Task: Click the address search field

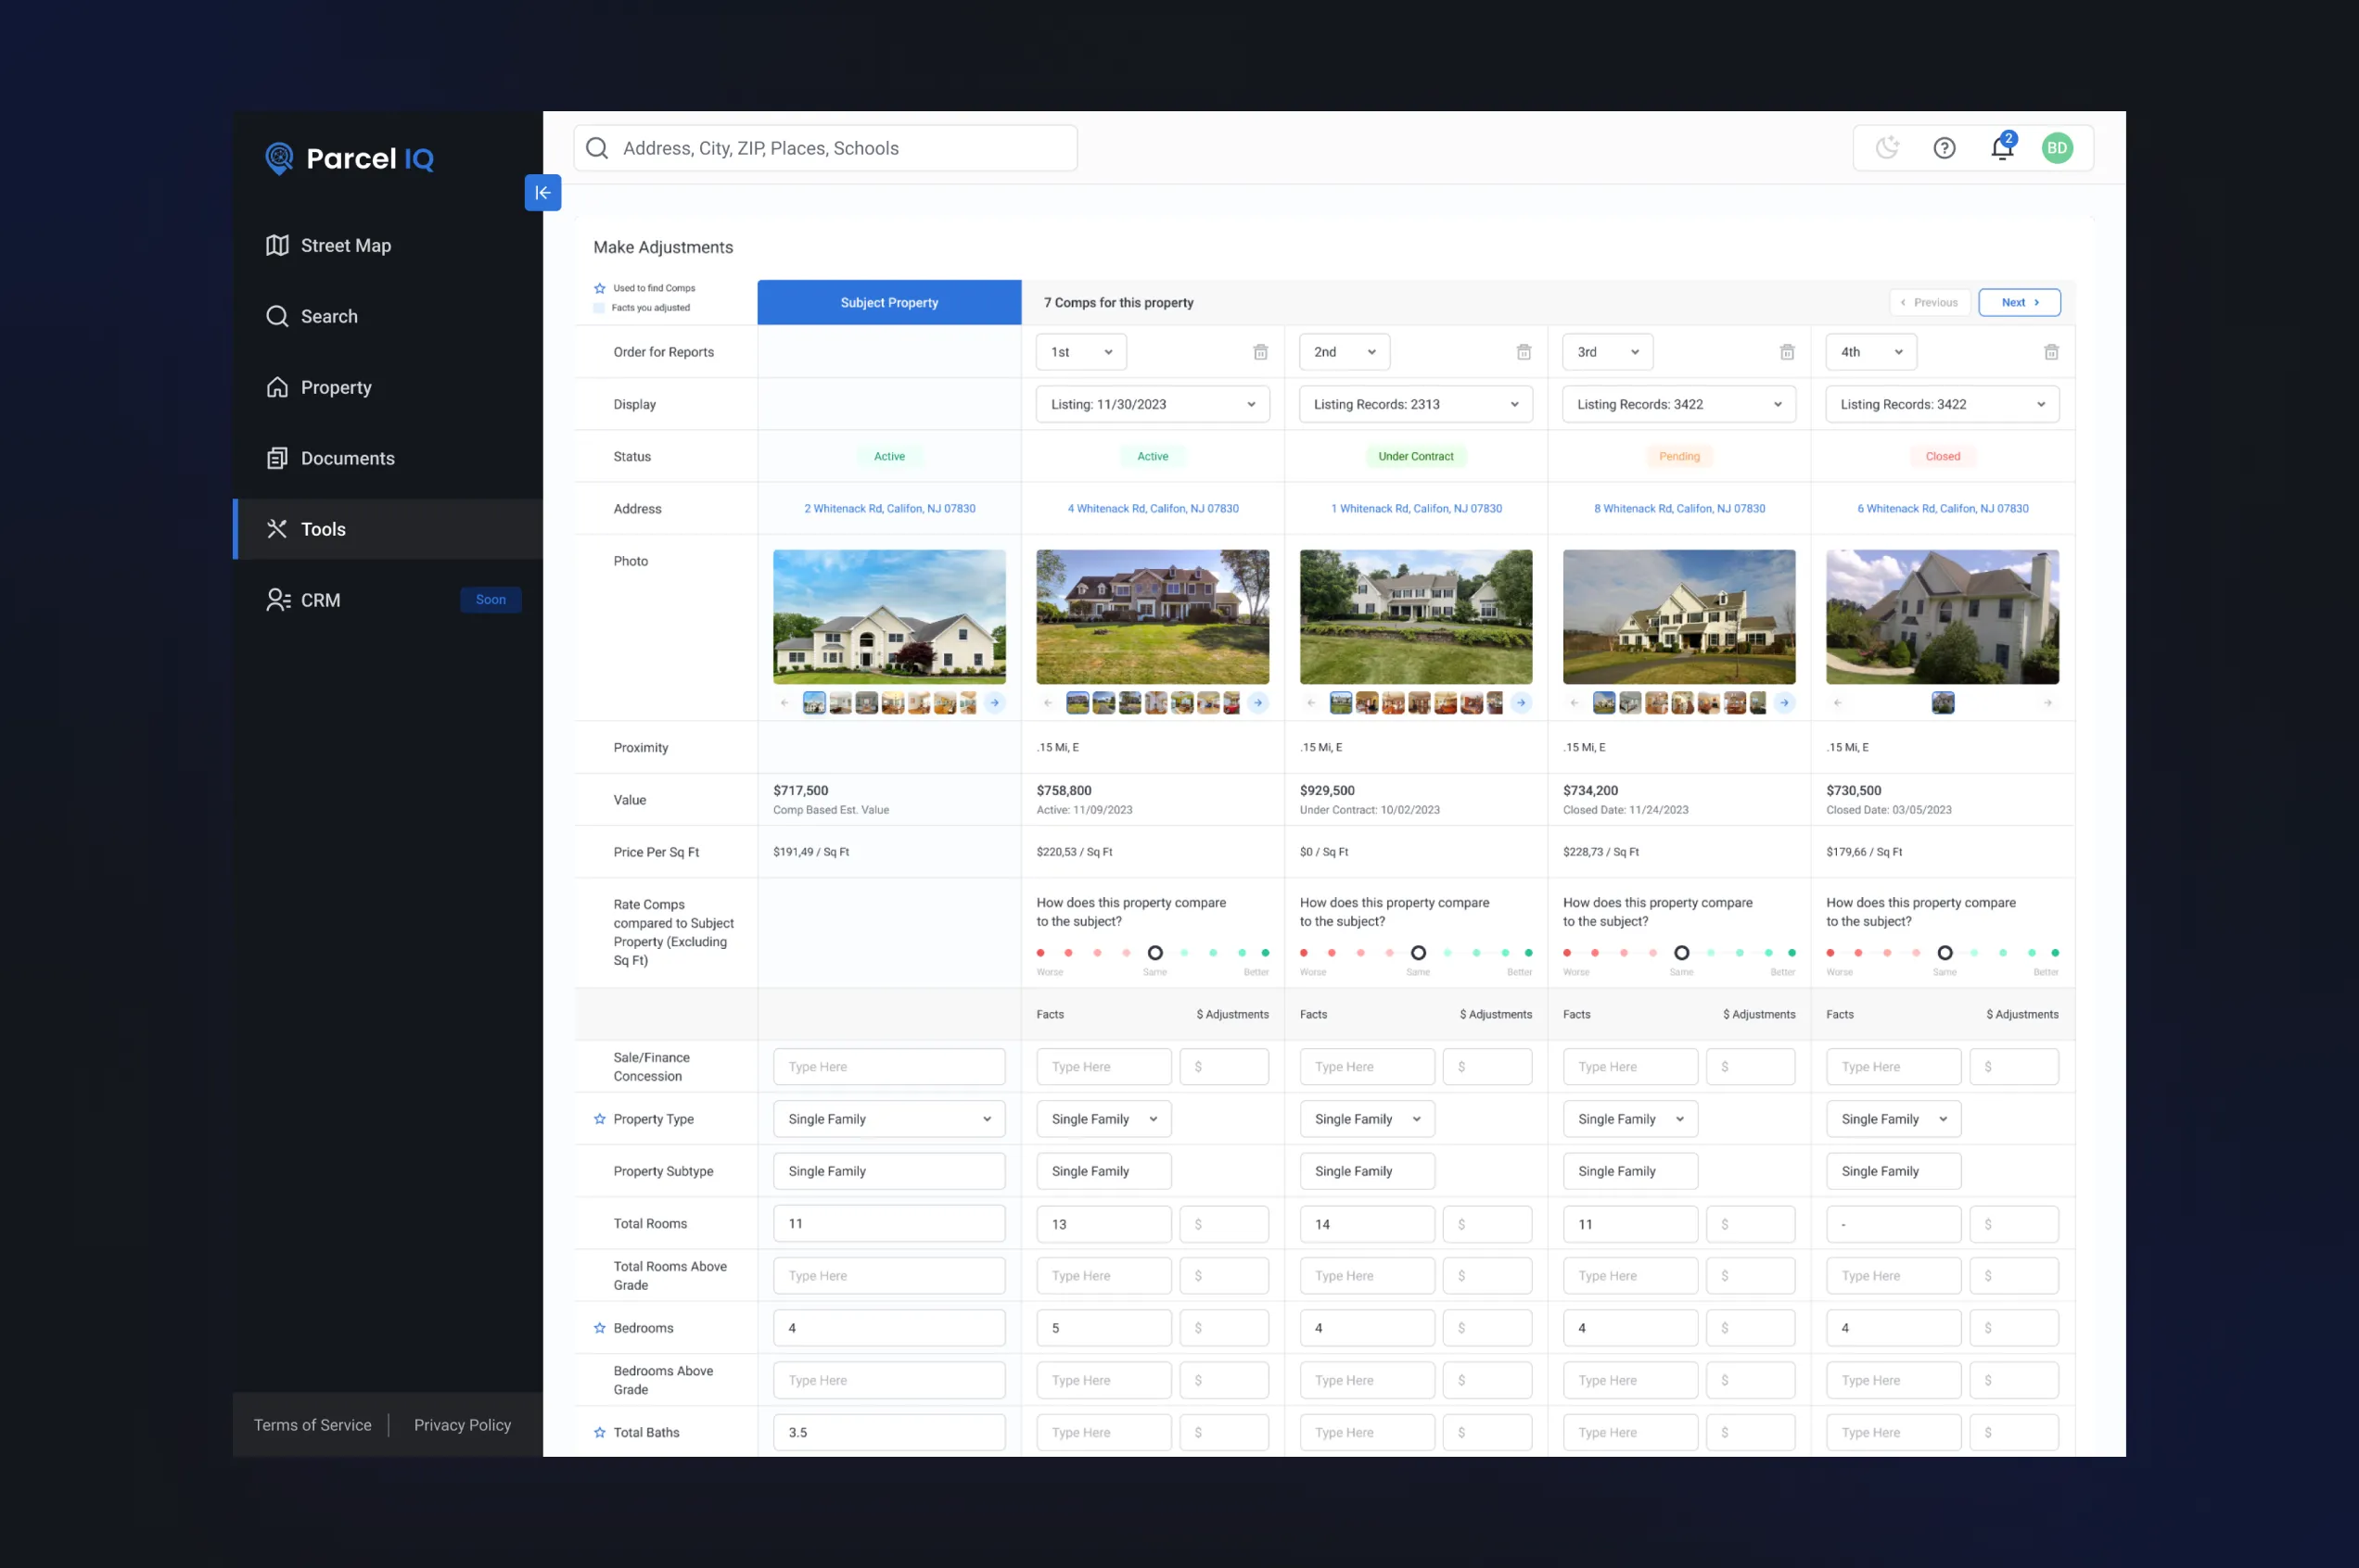Action: (x=825, y=148)
